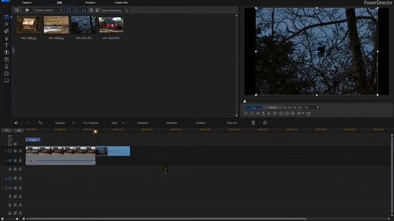
Task: Open the Voice-Over Recording Room microphone icon
Action: click(x=6, y=66)
